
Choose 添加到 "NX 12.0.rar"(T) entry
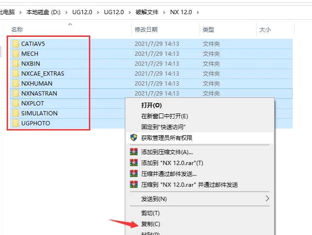[200, 163]
